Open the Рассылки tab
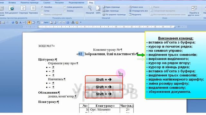 pyautogui.click(x=59, y=3)
